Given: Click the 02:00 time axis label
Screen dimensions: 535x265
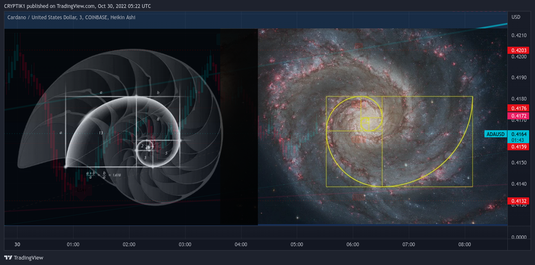Looking at the screenshot, I should (x=129, y=245).
